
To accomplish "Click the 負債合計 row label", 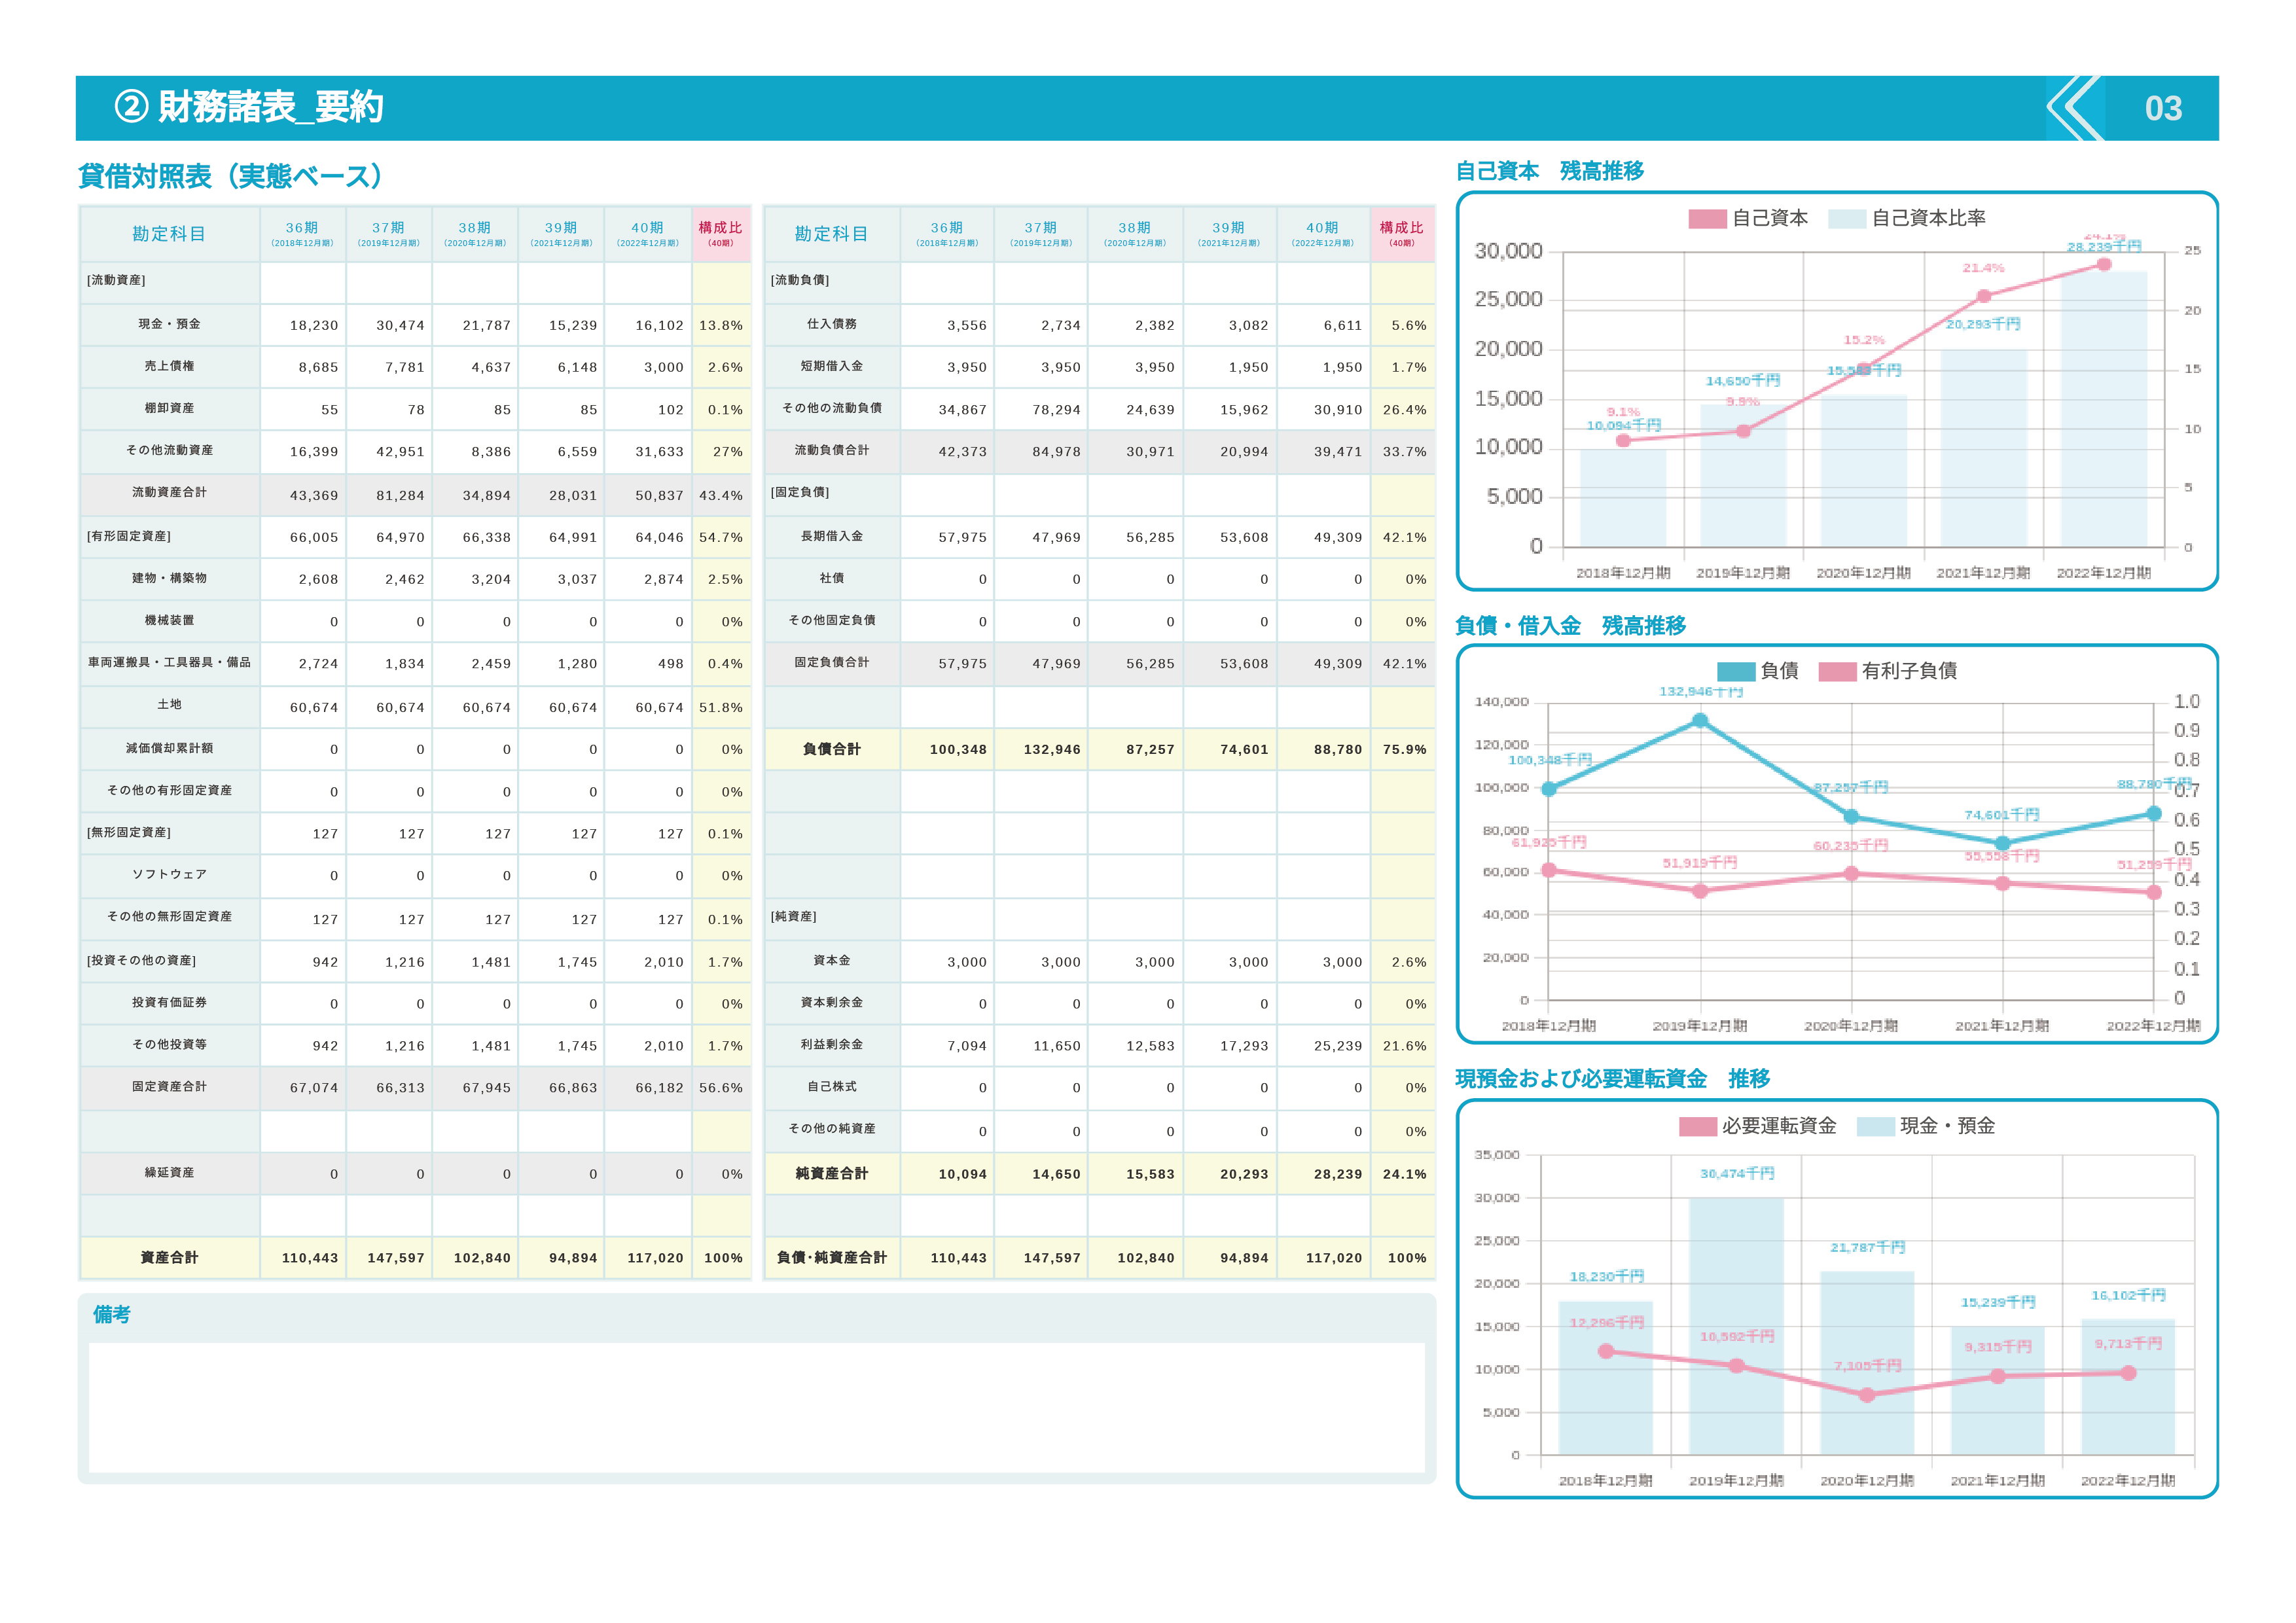I will pos(831,749).
